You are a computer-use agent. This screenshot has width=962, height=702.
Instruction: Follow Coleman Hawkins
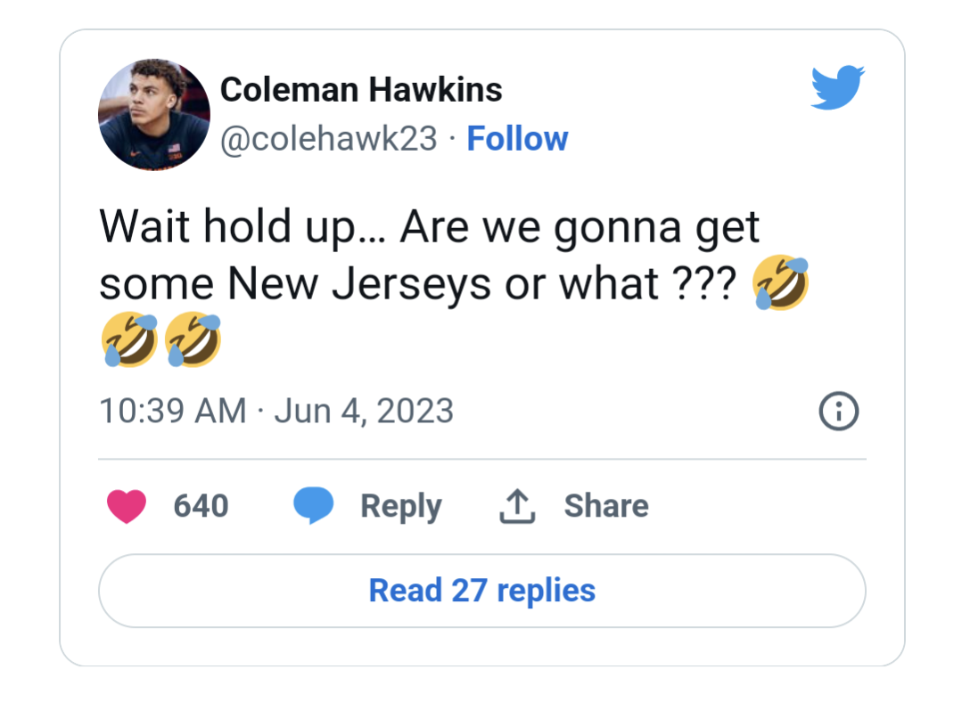517,138
